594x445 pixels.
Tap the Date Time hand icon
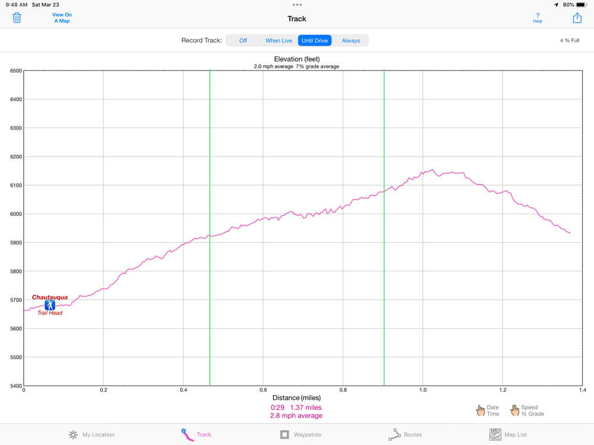pyautogui.click(x=481, y=410)
